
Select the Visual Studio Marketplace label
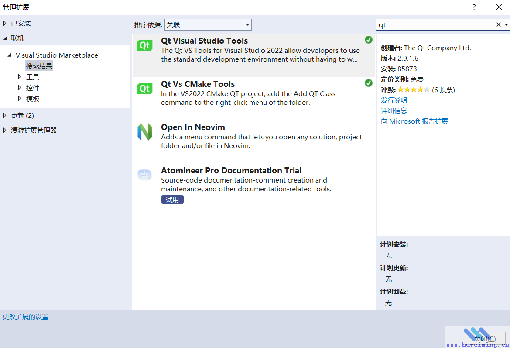click(57, 55)
